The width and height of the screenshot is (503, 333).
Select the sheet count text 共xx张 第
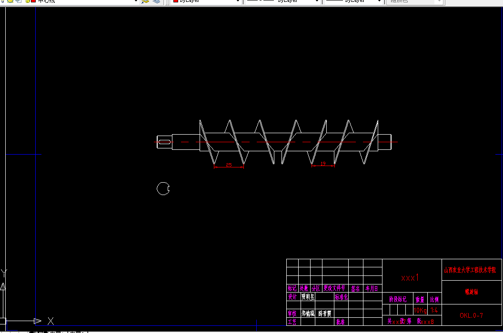pos(399,321)
